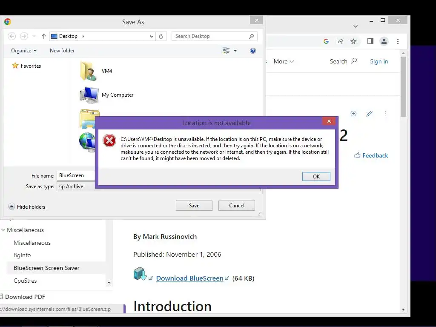Select the Miscellaneous sub-item in sidebar
This screenshot has height=327, width=436.
click(32, 243)
